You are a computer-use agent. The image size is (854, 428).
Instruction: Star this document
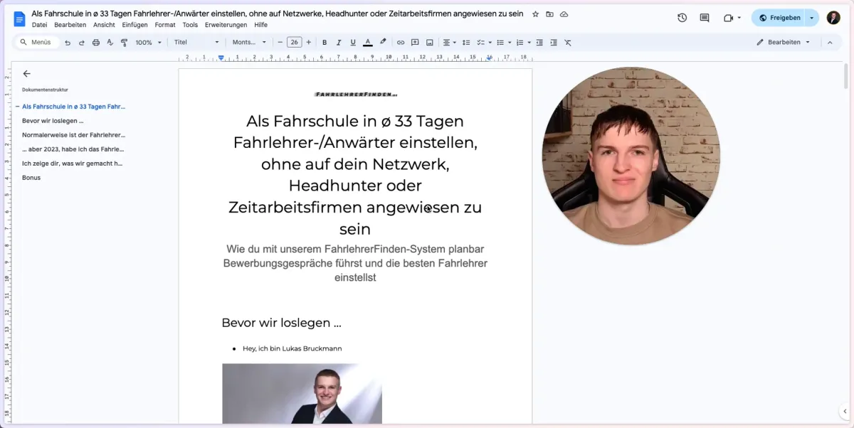(535, 14)
